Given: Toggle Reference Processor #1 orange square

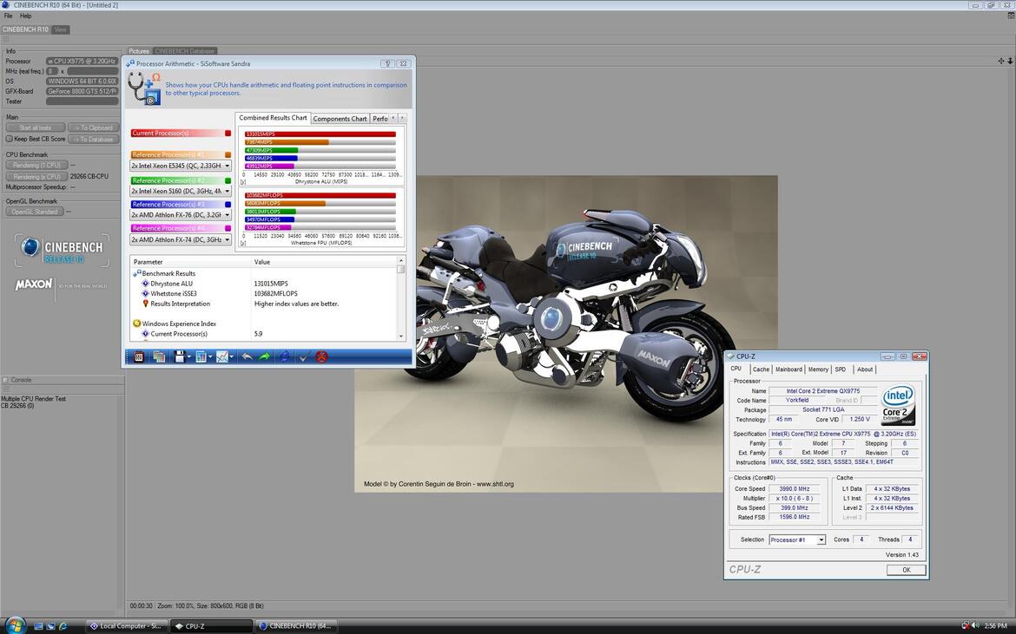Looking at the screenshot, I should 228,155.
